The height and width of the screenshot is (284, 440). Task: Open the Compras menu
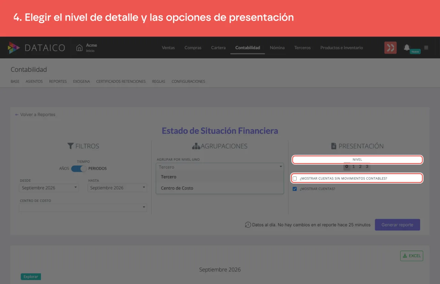coord(193,48)
